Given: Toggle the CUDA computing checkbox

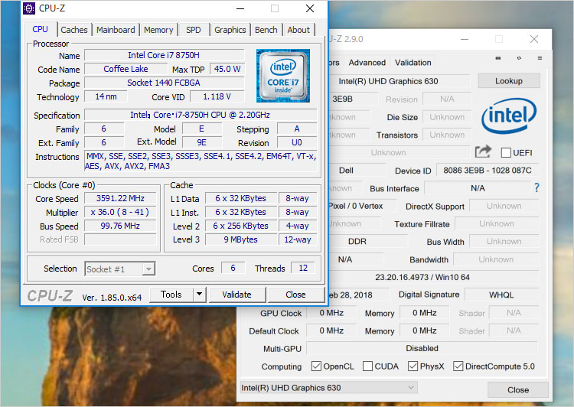Looking at the screenshot, I should tap(367, 366).
